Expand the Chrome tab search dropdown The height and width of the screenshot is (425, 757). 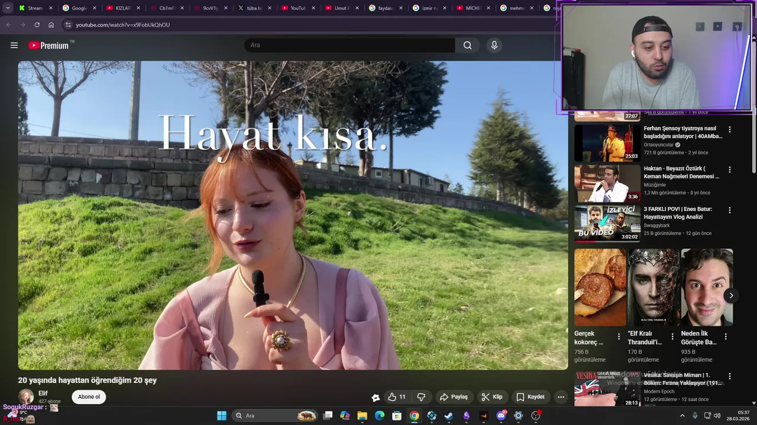tap(8, 8)
